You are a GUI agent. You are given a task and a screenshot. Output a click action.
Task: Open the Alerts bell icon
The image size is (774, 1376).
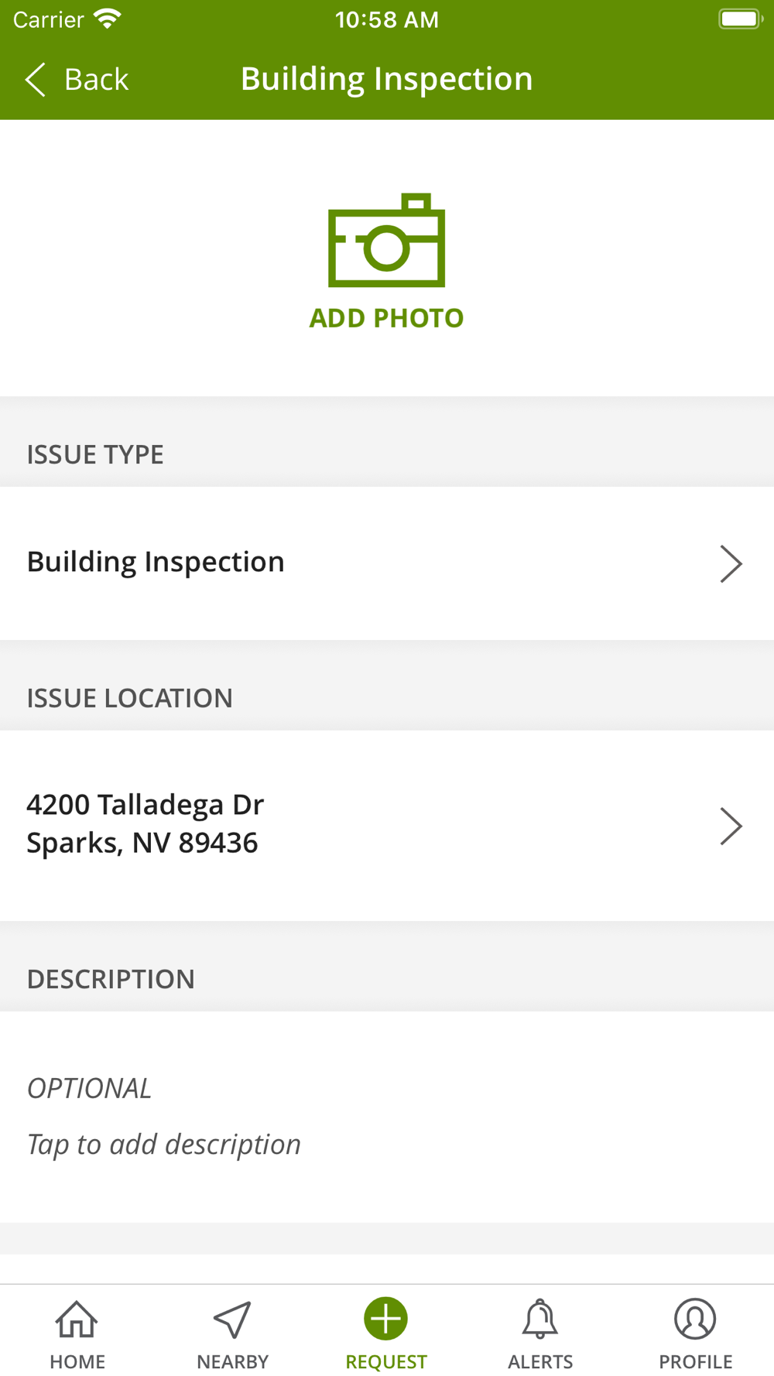tap(540, 1319)
